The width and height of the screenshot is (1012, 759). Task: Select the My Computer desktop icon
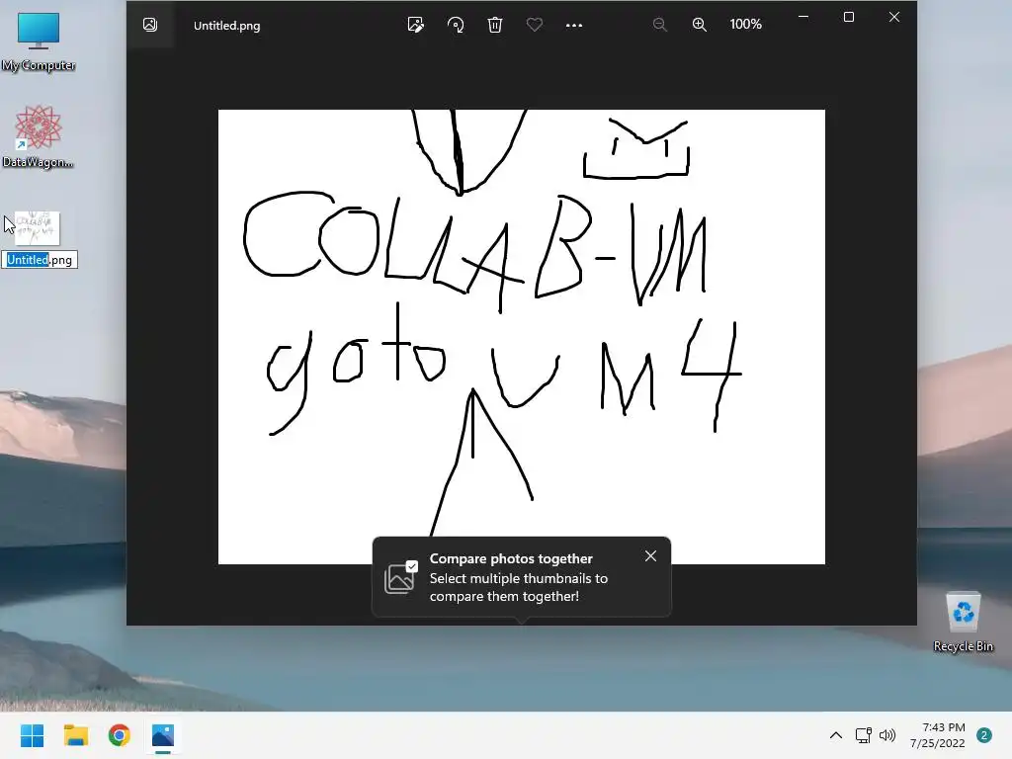tap(39, 42)
